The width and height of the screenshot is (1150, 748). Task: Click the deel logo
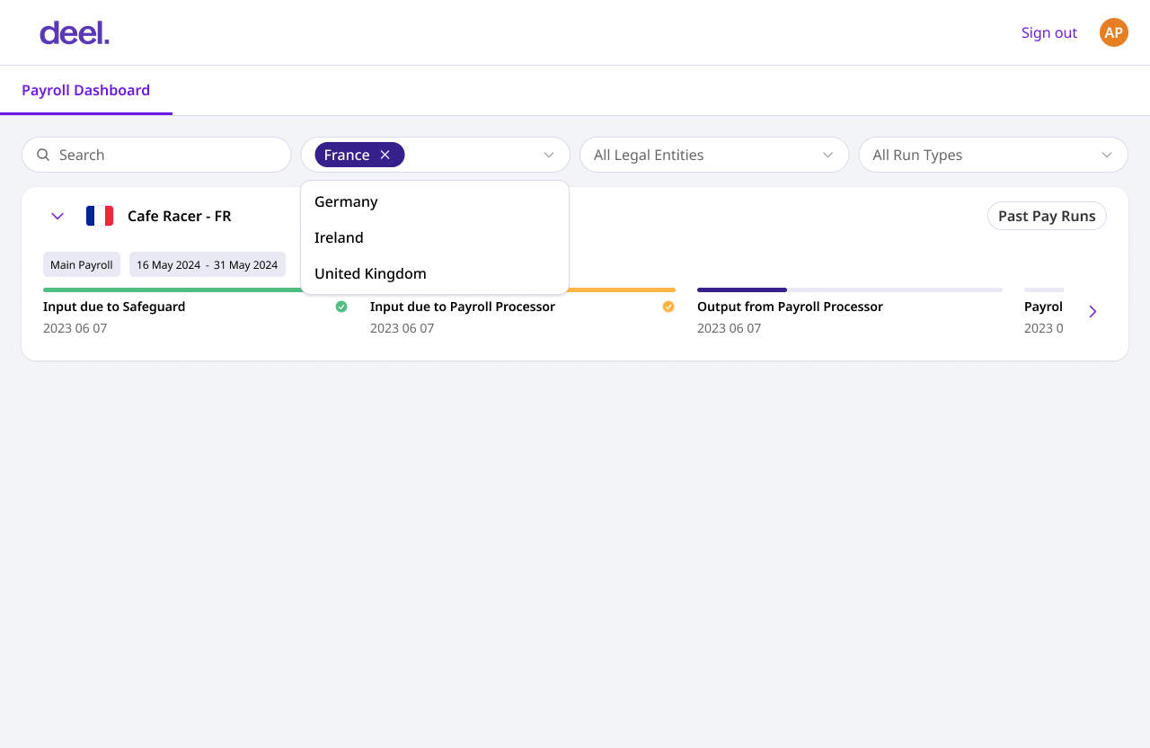(x=75, y=33)
